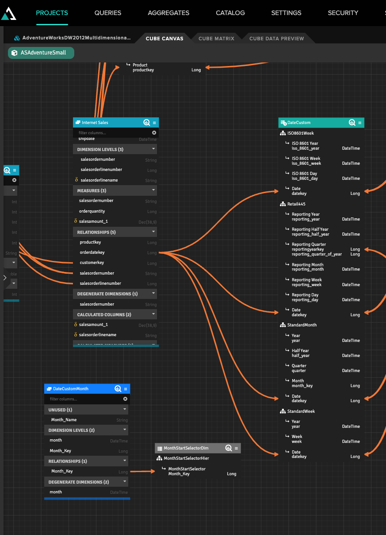Preview data for DateCustom dimension
This screenshot has width=386, height=535.
pyautogui.click(x=352, y=123)
